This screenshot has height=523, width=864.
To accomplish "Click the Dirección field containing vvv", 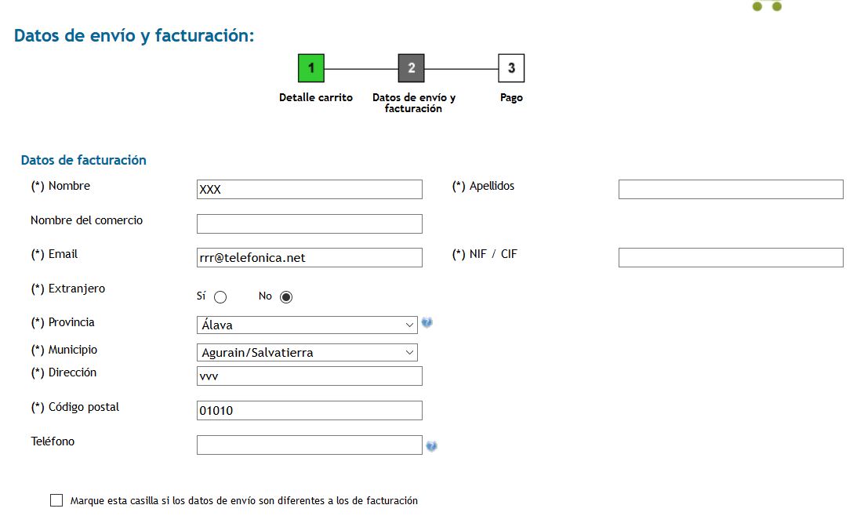I will [x=309, y=376].
